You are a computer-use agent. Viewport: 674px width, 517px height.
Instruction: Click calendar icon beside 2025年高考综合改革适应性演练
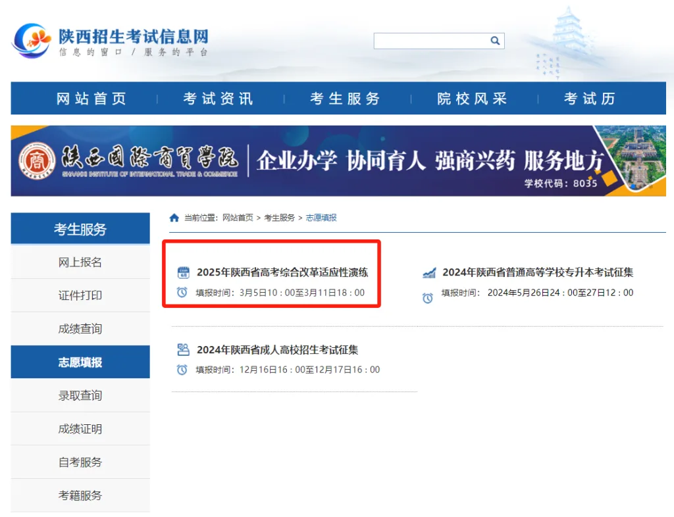coord(184,273)
